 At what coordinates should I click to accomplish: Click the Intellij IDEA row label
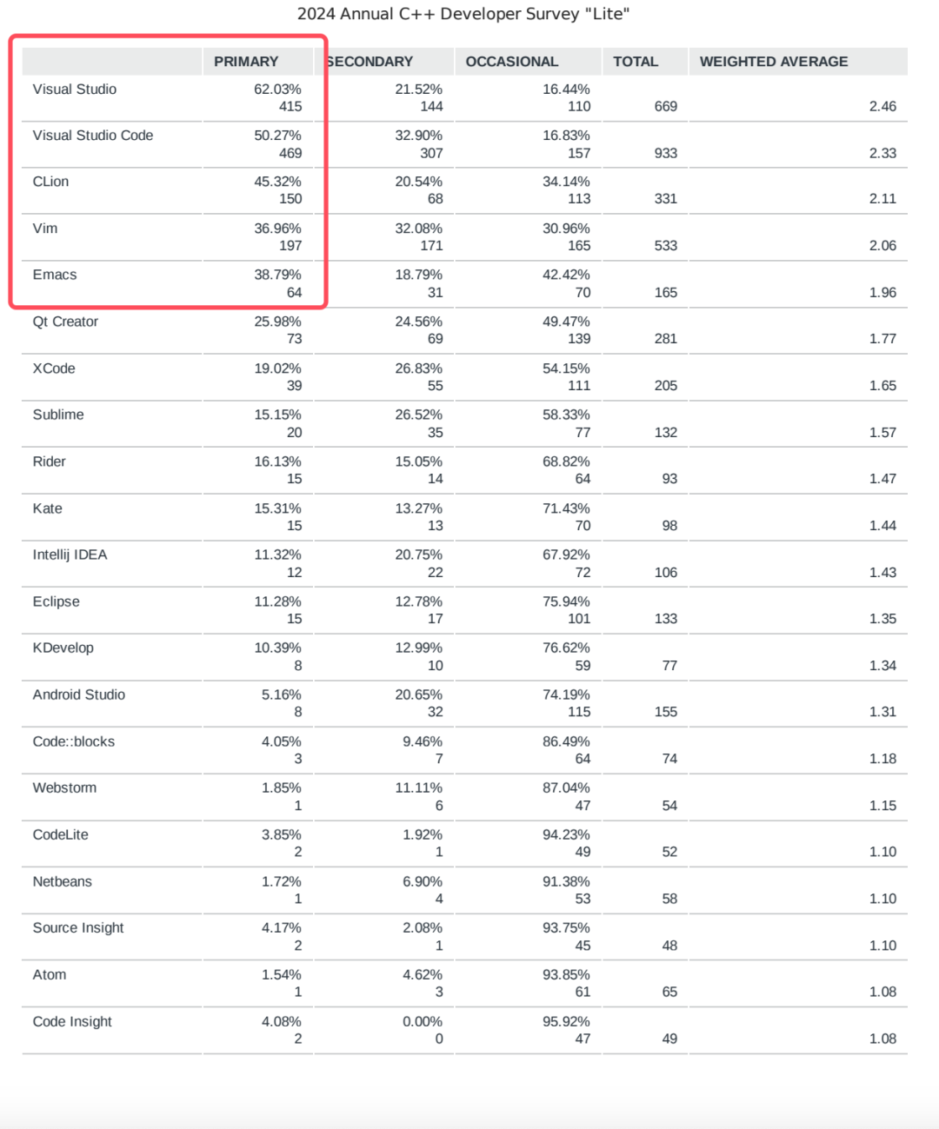click(x=70, y=555)
